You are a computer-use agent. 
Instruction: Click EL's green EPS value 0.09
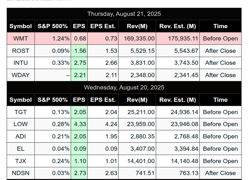79,149
